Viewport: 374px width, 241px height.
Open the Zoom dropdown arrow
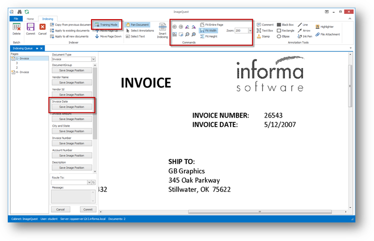pyautogui.click(x=250, y=30)
